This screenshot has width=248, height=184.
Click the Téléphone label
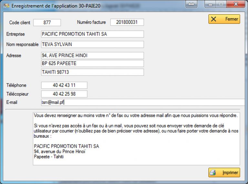click(16, 85)
